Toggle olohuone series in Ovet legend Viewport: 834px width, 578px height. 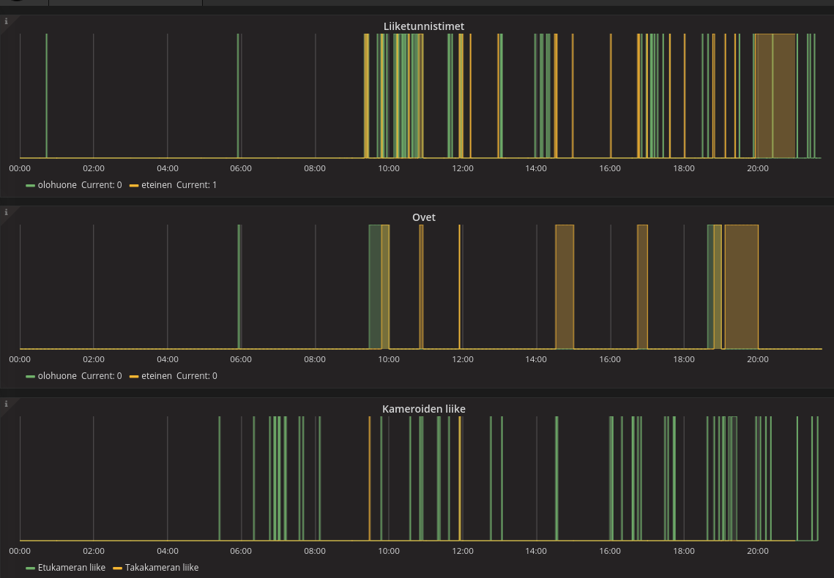pyautogui.click(x=56, y=376)
